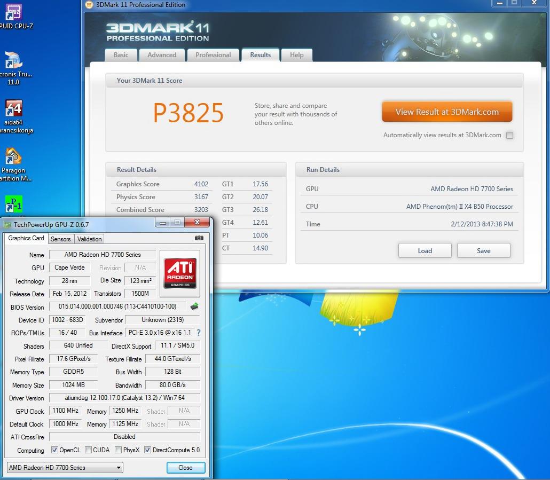550x480 pixels.
Task: Close the GPU-Z window with X
Action: [x=197, y=222]
